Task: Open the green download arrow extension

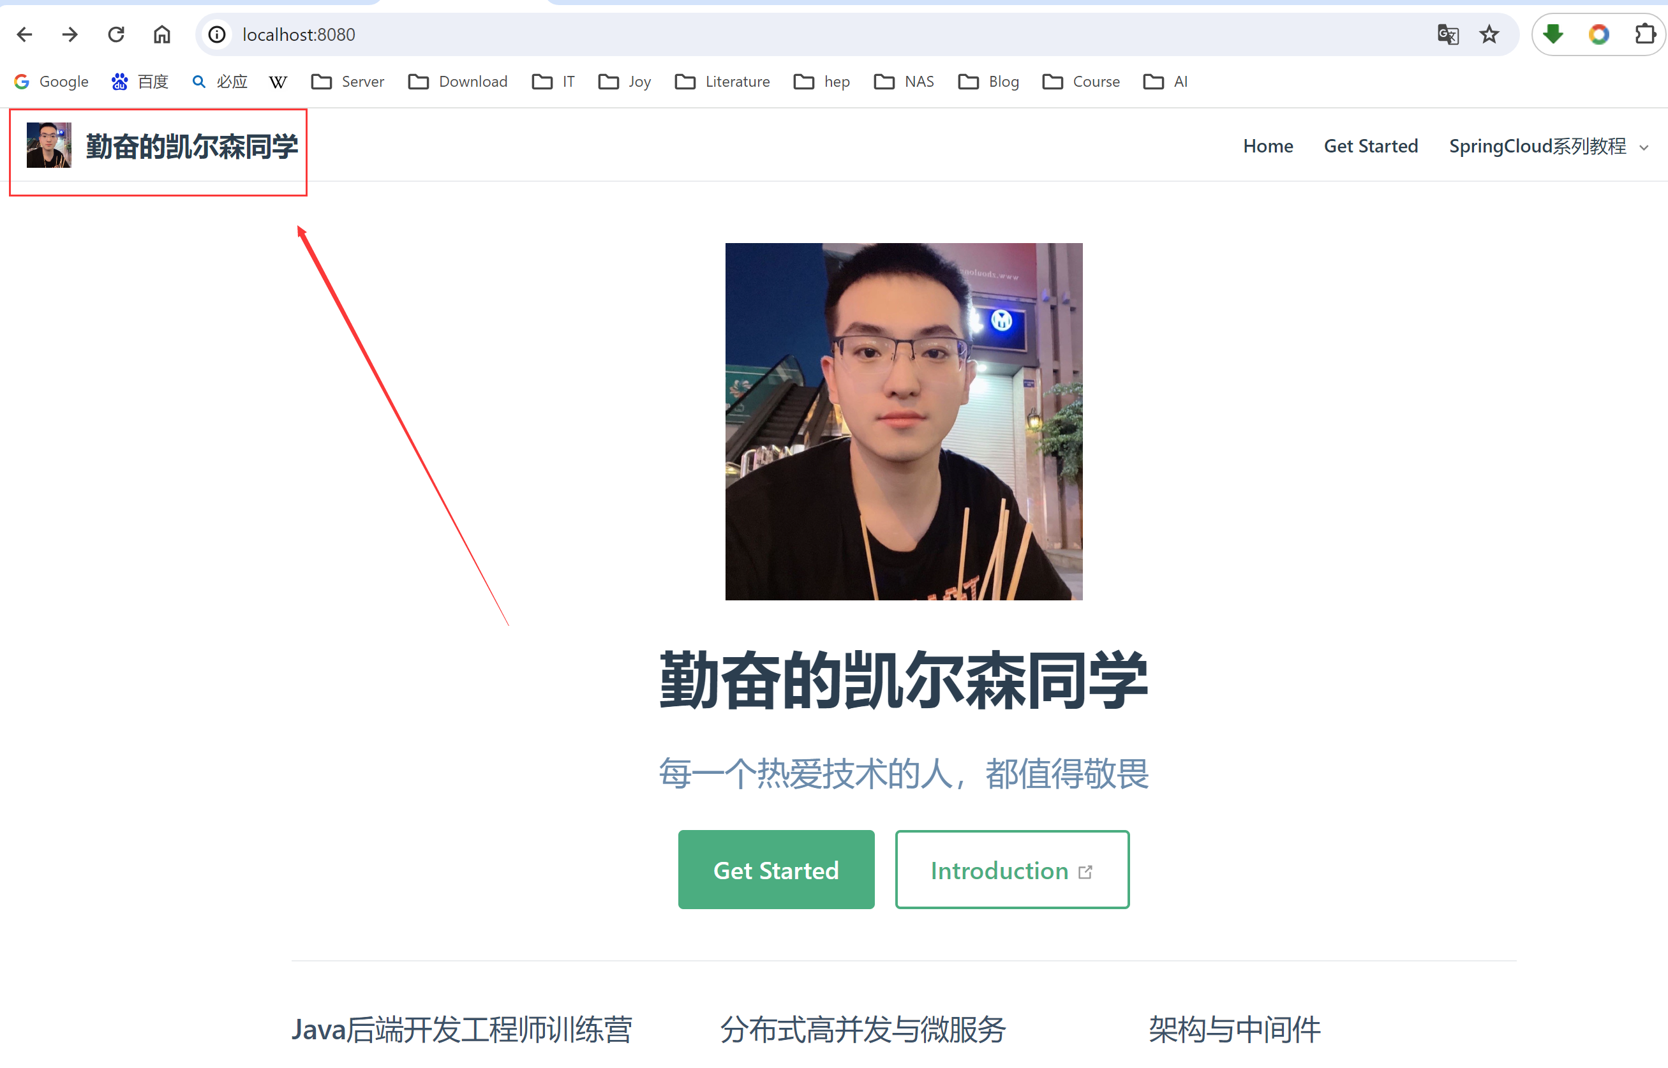Action: [x=1553, y=34]
